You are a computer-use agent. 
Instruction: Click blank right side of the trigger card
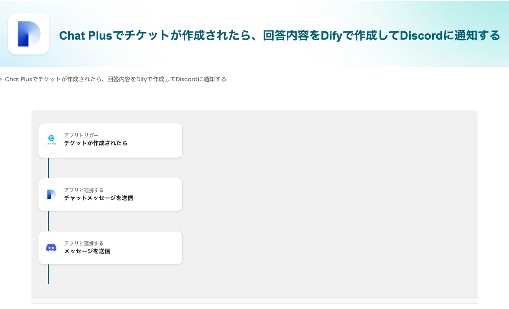tap(161, 140)
